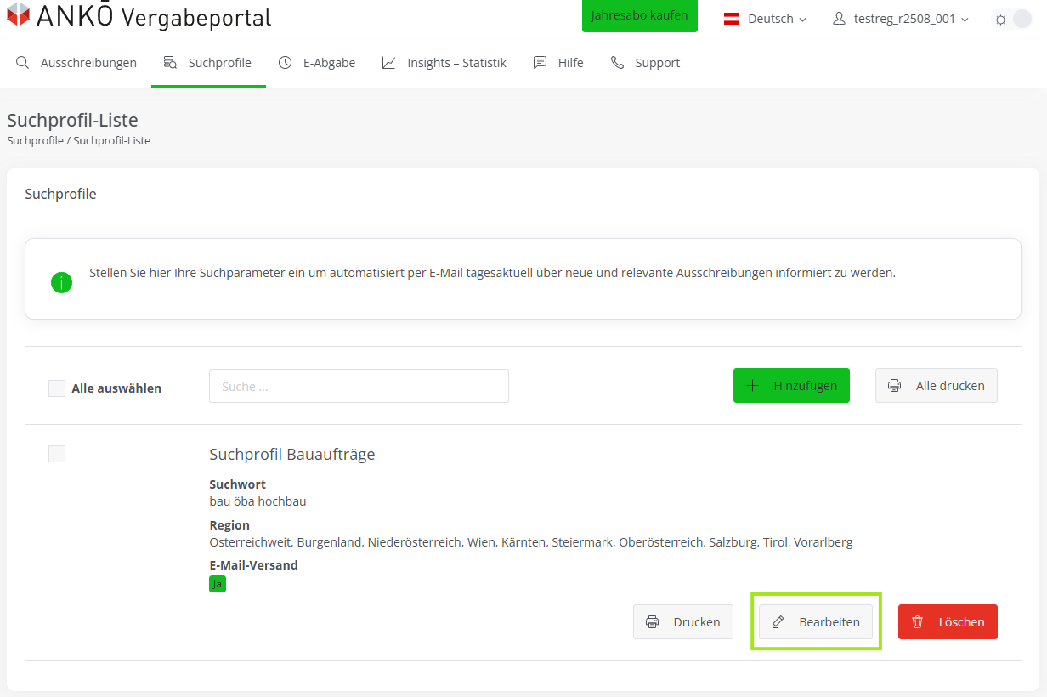The height and width of the screenshot is (697, 1047).
Task: Delete profile with the red Löschen button
Action: 948,622
